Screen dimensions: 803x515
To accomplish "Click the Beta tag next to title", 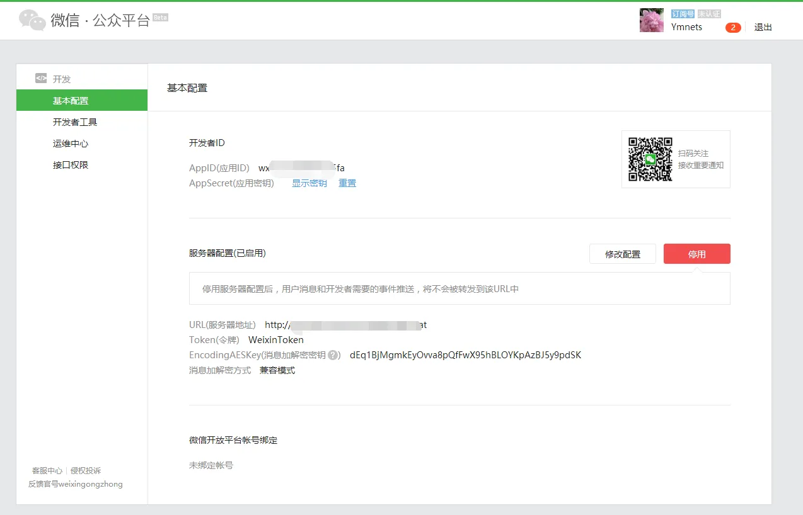I will click(160, 18).
